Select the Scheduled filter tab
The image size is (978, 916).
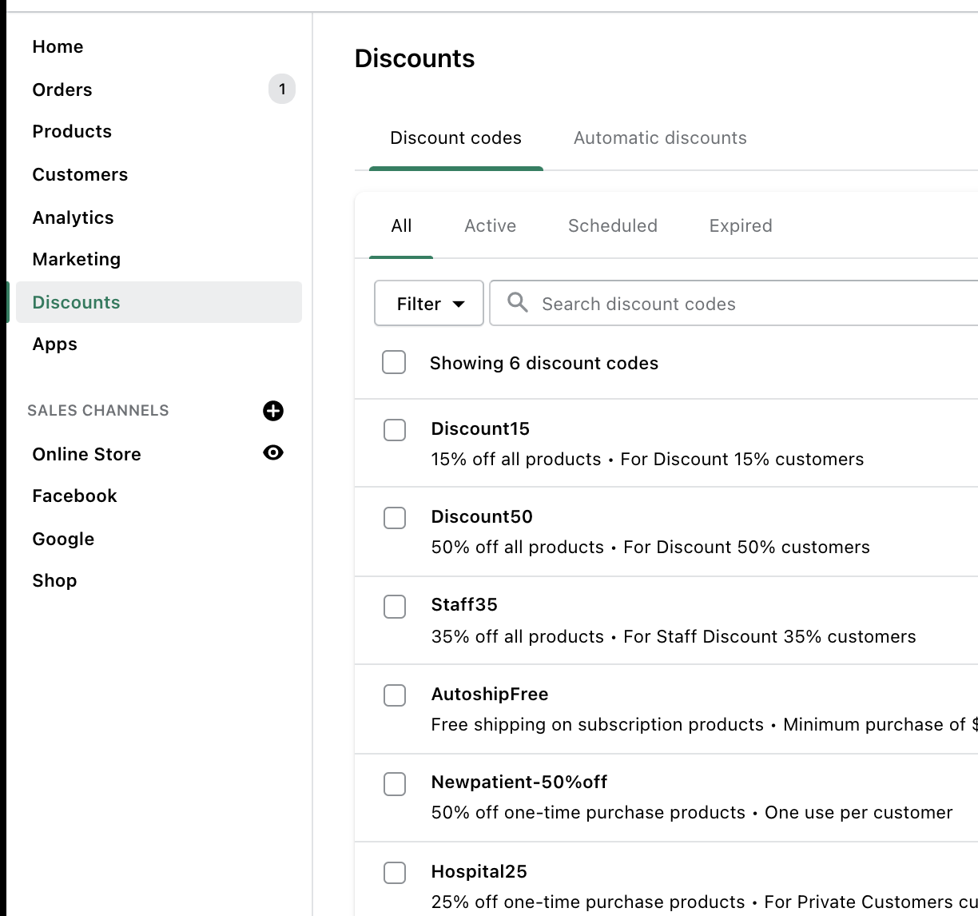tap(612, 226)
